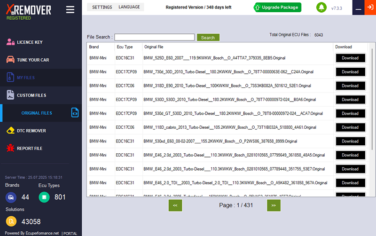Download the BMW_730d_30D_2010 file
Viewport: 376px width, 236px height.
coord(350,72)
